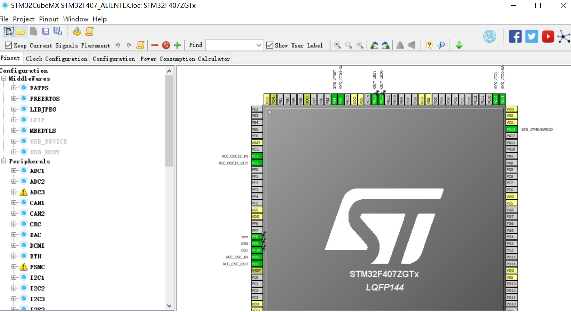This screenshot has height=312, width=571.
Task: Zoom in on the chip view
Action: pyautogui.click(x=337, y=45)
